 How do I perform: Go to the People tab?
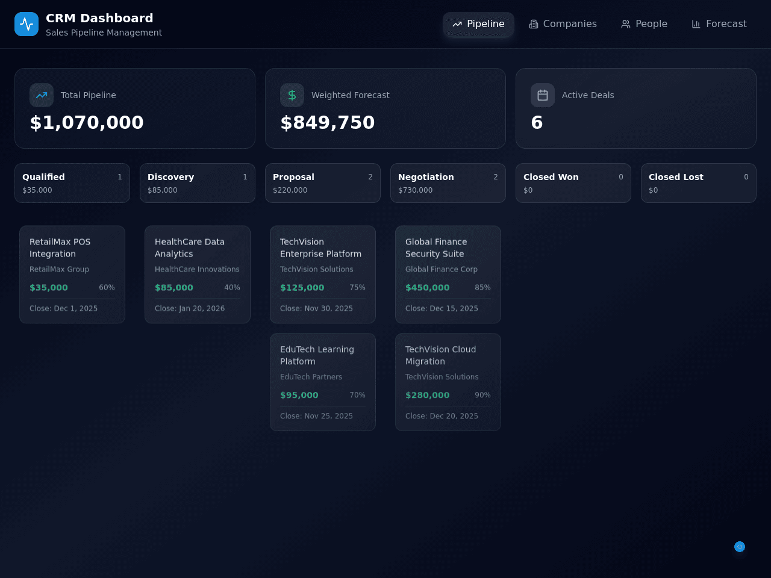pos(645,24)
